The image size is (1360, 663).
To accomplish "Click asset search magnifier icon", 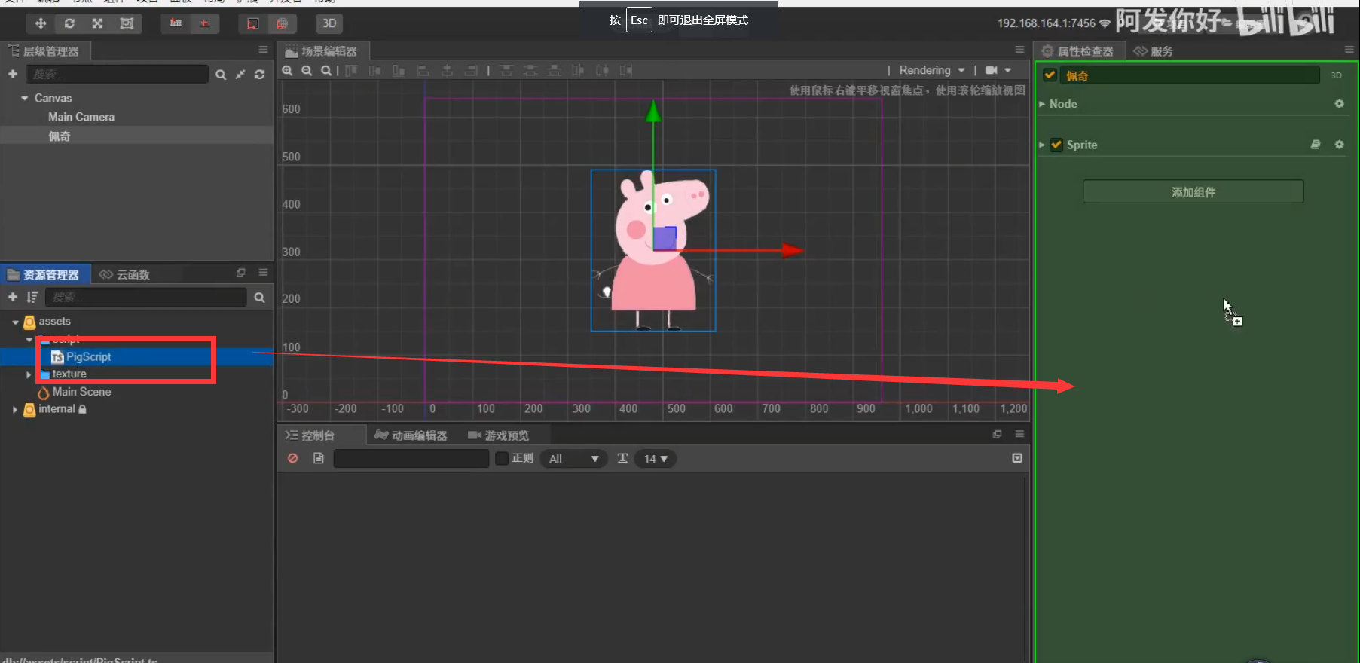I will click(x=259, y=298).
